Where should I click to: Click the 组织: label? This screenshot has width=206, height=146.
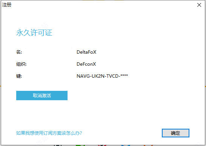coord(21,64)
